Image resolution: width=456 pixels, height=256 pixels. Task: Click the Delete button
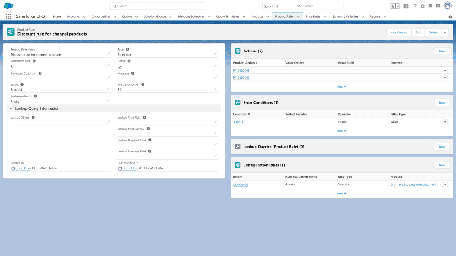click(x=433, y=32)
